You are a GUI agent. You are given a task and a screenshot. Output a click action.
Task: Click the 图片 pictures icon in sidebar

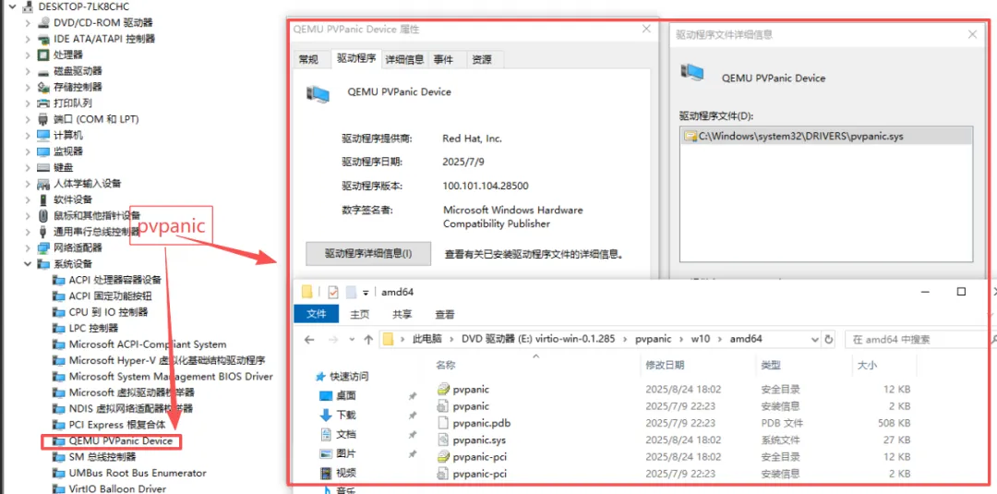326,453
